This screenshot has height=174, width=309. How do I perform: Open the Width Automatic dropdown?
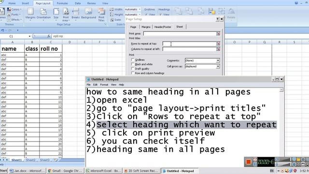pyautogui.click(x=140, y=9)
